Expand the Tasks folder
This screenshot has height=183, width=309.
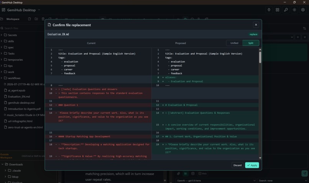[2, 53]
